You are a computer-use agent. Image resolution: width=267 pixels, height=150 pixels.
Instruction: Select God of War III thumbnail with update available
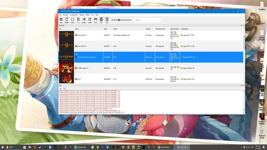(66, 35)
